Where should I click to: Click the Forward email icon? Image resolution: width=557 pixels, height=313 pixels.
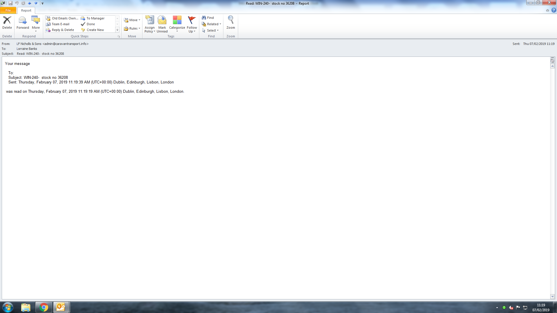click(23, 21)
